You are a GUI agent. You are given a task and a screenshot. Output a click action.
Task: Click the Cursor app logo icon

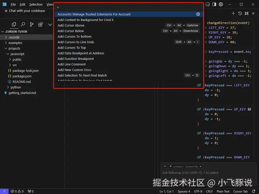4,4
